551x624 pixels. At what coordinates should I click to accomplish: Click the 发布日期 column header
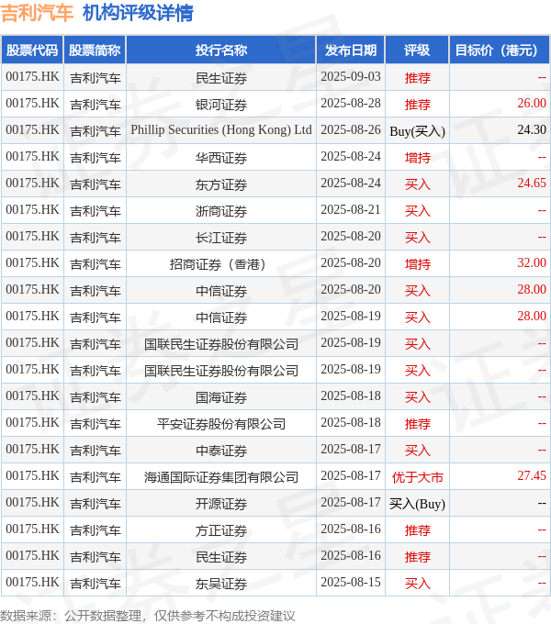point(351,50)
